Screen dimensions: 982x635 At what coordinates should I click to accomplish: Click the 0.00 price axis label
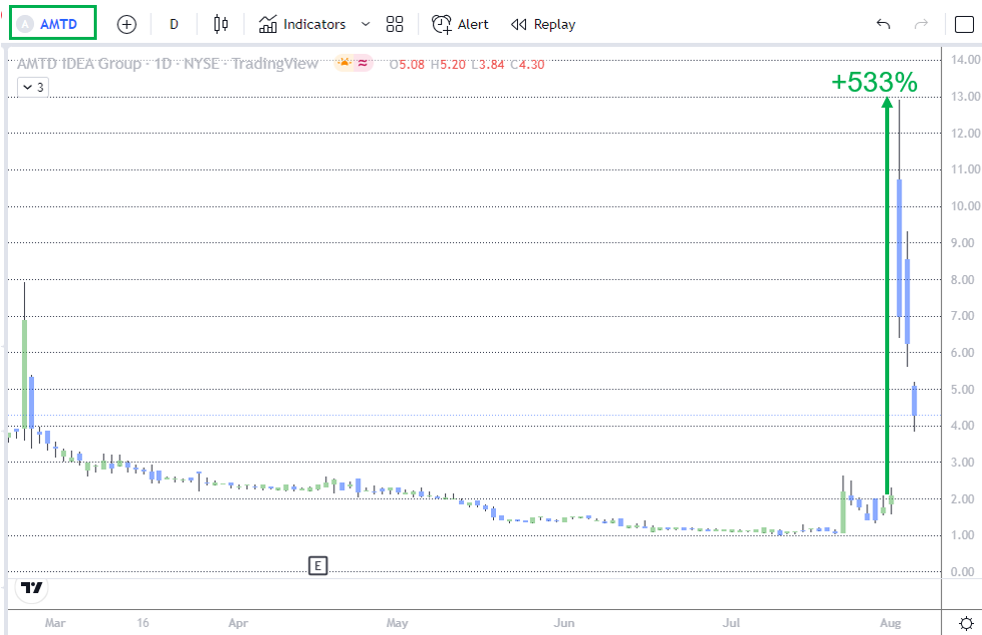(x=963, y=572)
